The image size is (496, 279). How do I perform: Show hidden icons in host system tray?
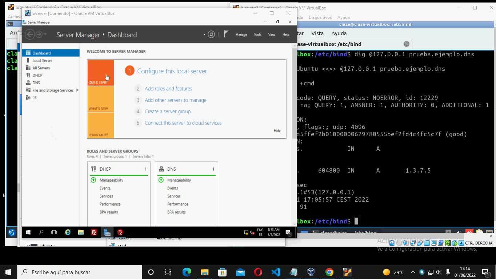pos(413,272)
